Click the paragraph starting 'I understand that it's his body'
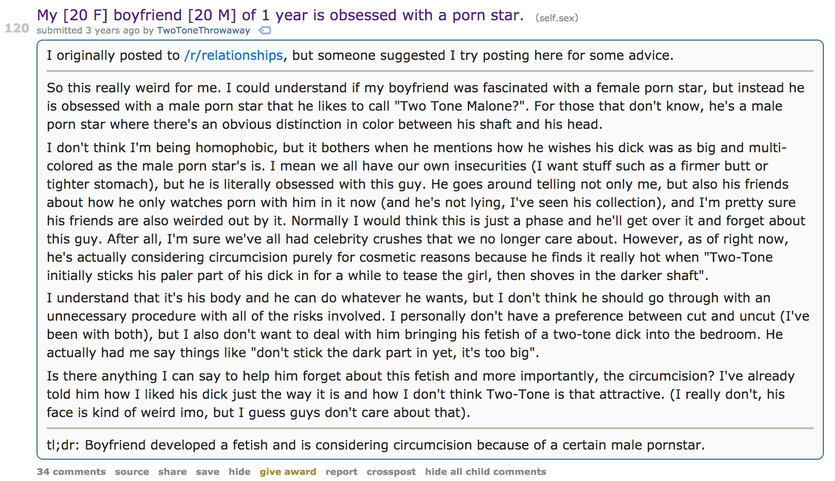Screen dimensions: 835x481 click(428, 325)
